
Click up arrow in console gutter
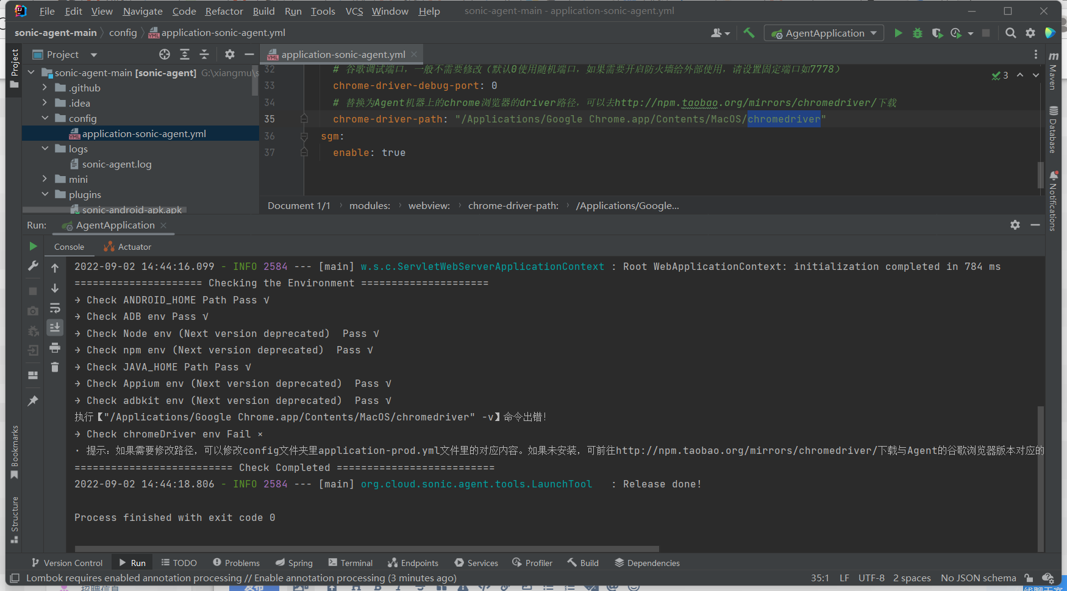pos(55,268)
